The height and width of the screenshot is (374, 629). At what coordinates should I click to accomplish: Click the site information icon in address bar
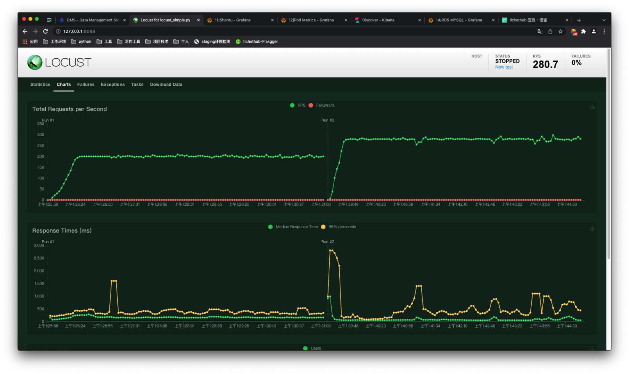tap(58, 31)
